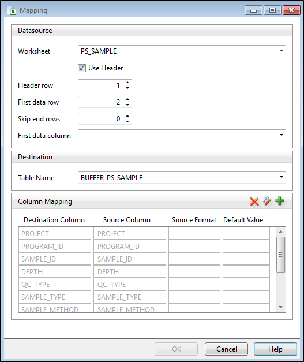304x362 pixels.
Task: Open Help for the Mapping dialog
Action: (x=275, y=349)
